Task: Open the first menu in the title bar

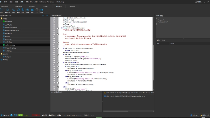Action: click(x=5, y=2)
